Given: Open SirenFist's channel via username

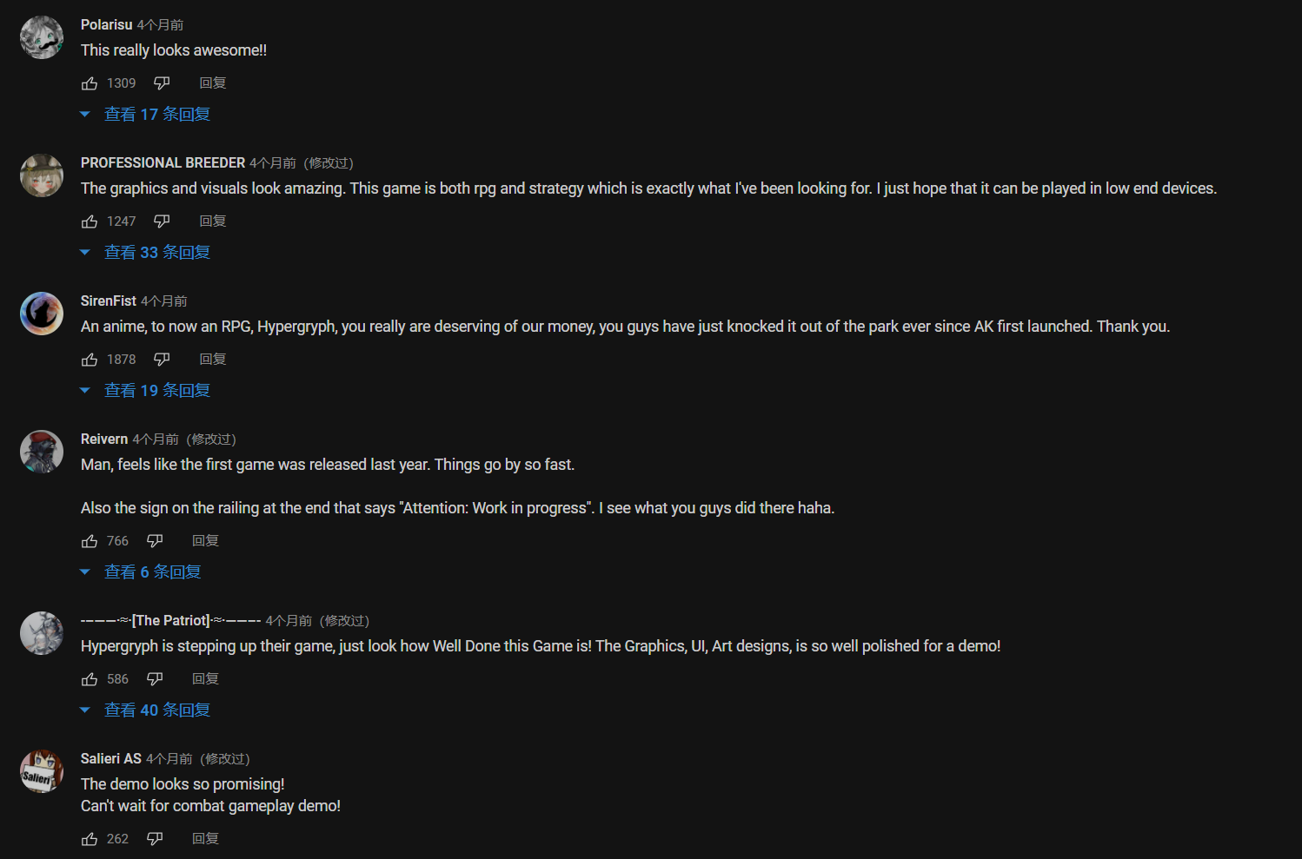Looking at the screenshot, I should click(109, 301).
